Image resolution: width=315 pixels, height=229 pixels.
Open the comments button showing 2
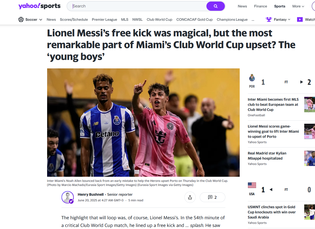pos(213,197)
